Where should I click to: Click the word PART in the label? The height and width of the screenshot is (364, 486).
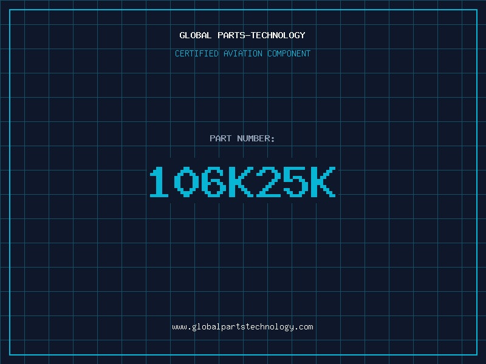pyautogui.click(x=220, y=138)
